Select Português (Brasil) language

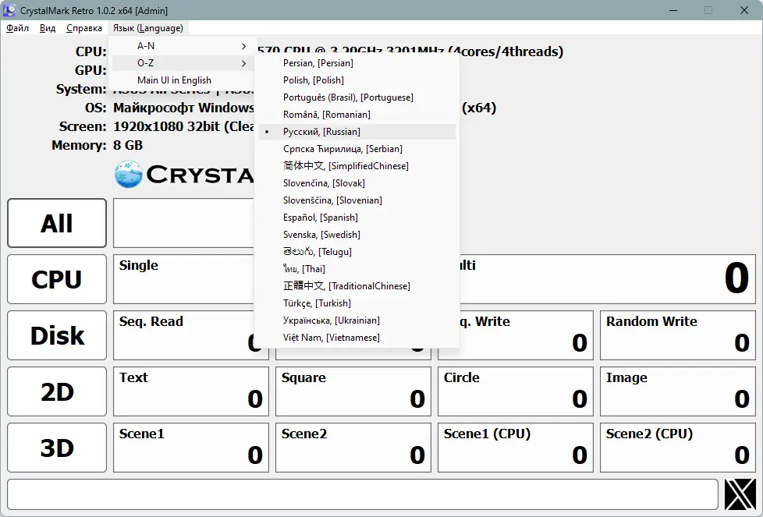pos(357,97)
